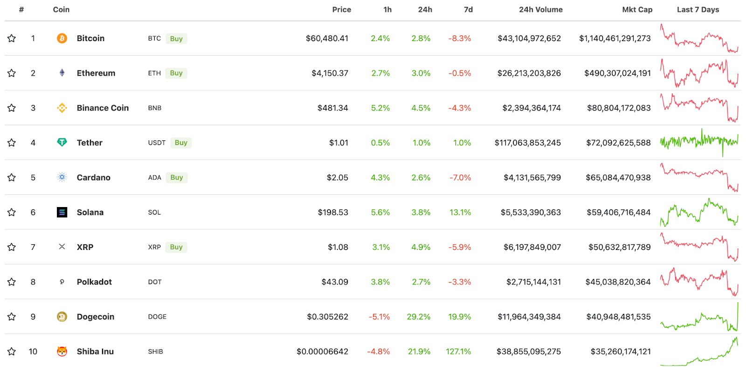Click Buy next to BTC
This screenshot has height=367, width=746.
tap(176, 38)
